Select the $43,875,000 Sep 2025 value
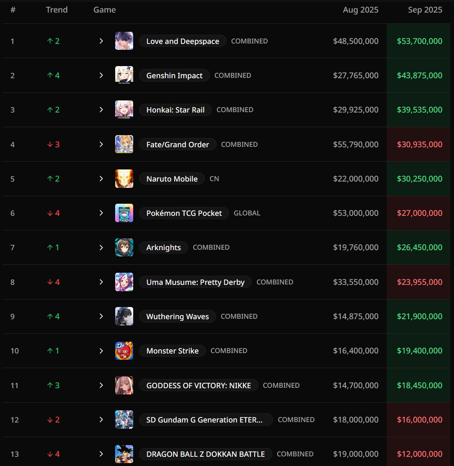 coord(420,75)
